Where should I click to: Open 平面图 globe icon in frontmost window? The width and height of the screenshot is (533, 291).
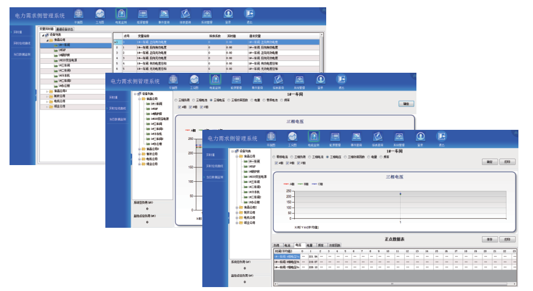click(271, 137)
